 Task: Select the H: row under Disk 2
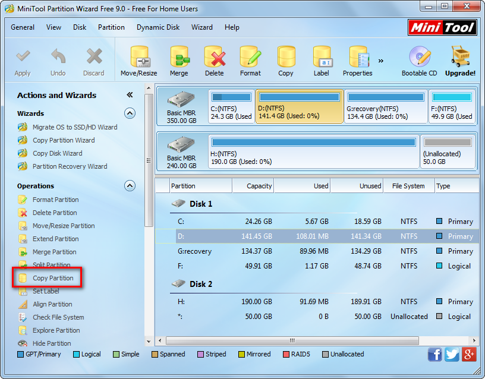coord(317,302)
